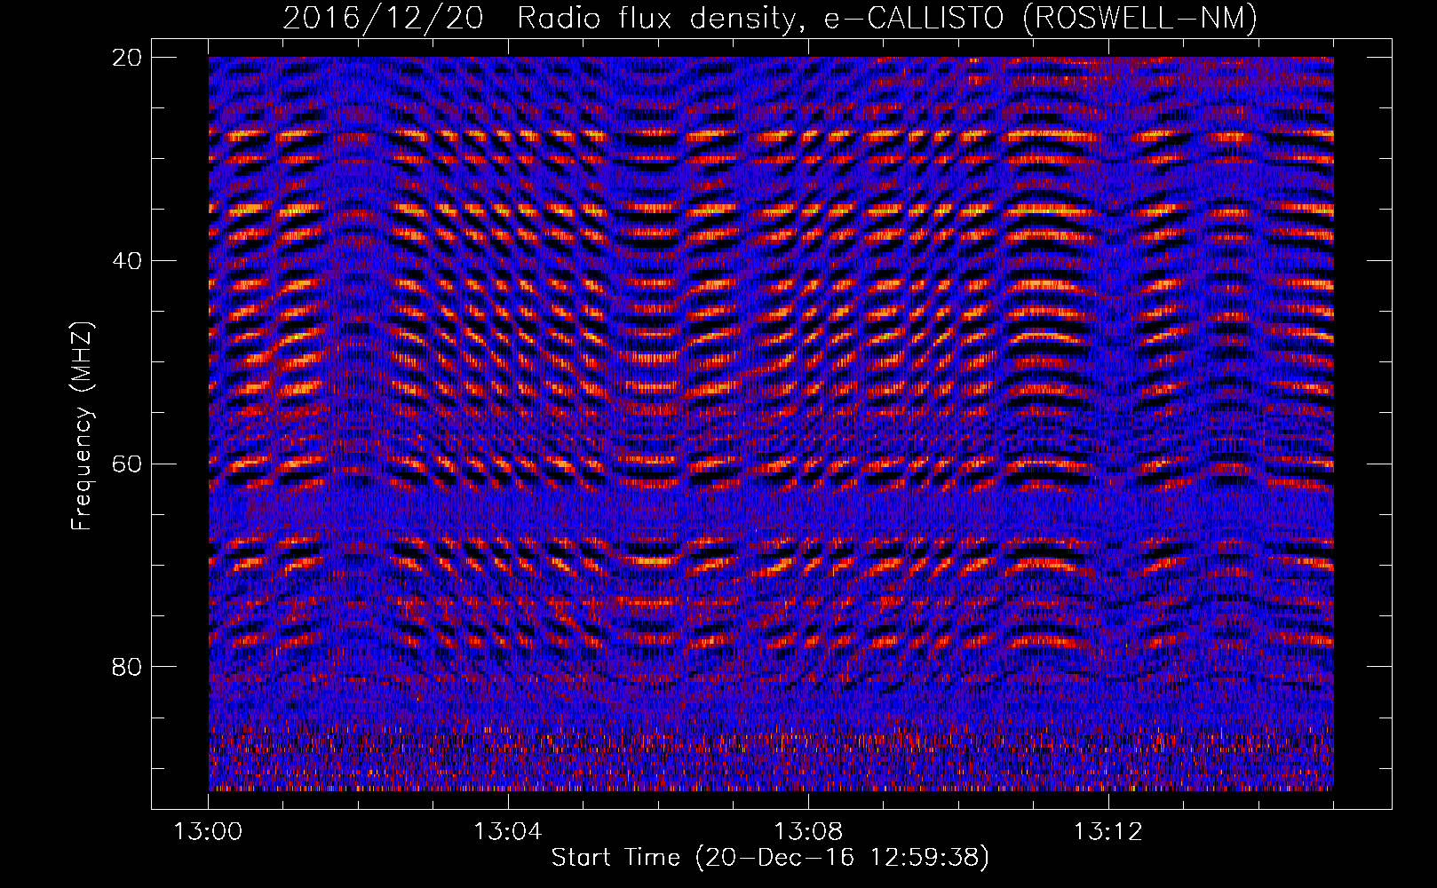Click the plot title '2016/12/20 Radio flux density'
This screenshot has width=1437, height=888.
[x=770, y=18]
